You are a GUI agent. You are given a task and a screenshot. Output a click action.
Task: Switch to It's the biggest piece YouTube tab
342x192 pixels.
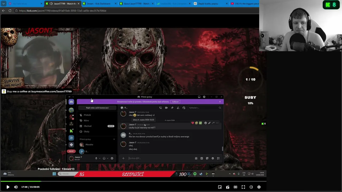pos(244,4)
